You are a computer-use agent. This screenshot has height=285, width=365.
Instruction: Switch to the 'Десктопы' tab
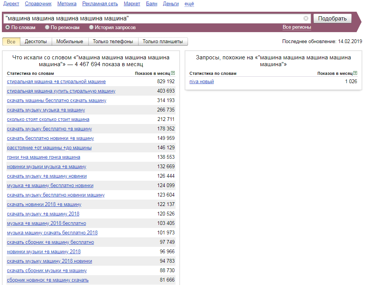click(36, 42)
